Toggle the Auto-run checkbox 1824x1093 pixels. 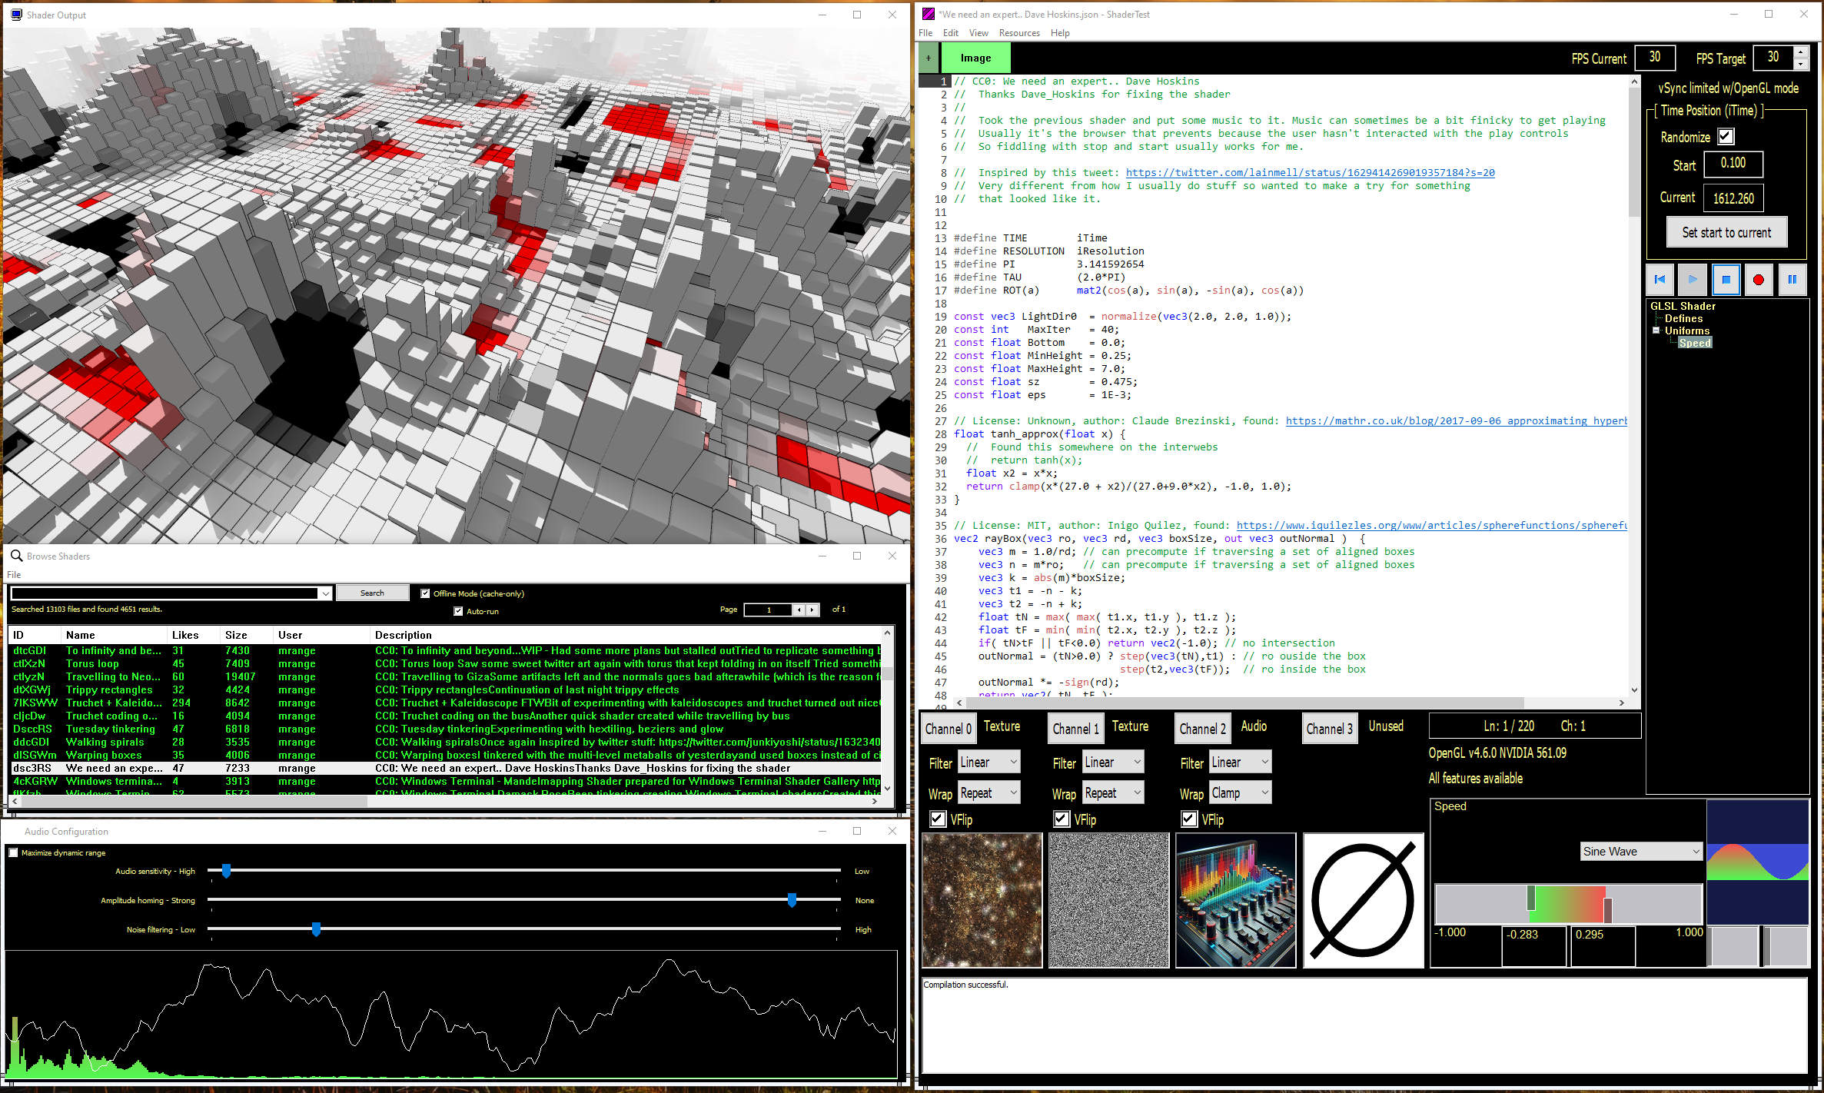[458, 612]
